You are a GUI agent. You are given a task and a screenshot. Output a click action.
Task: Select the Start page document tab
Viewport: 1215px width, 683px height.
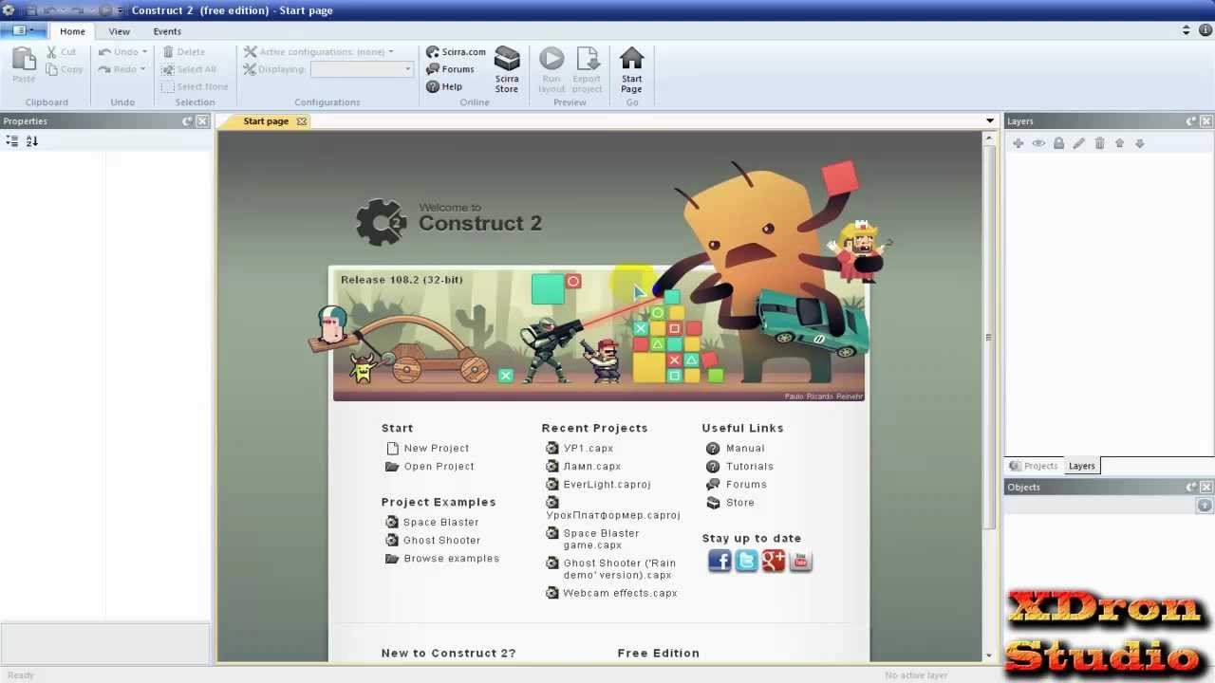266,121
